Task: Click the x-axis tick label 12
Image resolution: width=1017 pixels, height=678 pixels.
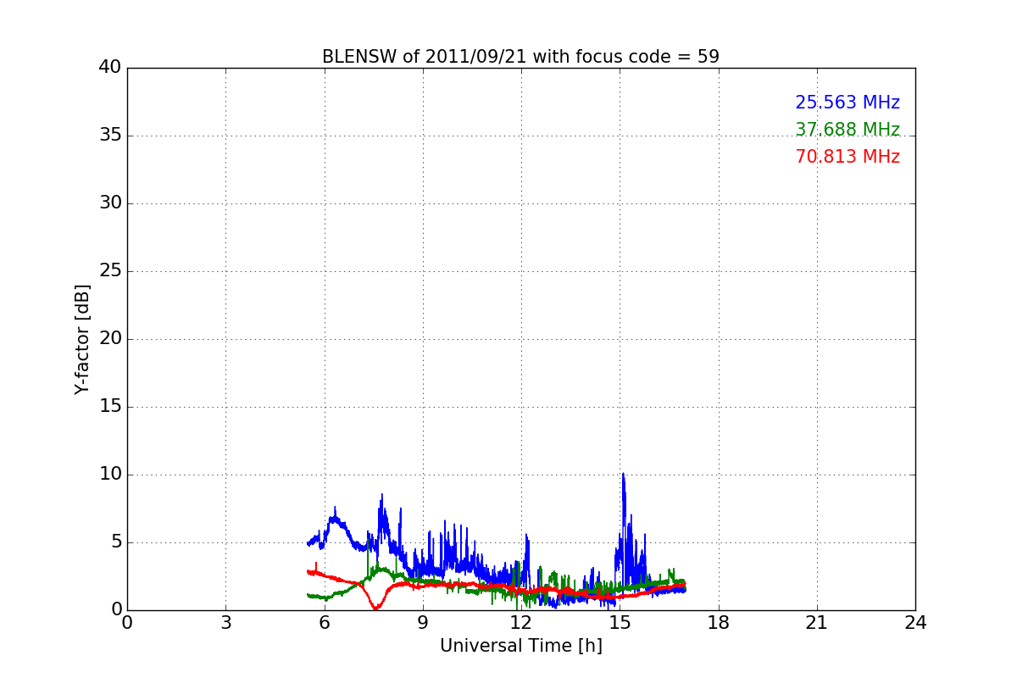Action: pyautogui.click(x=521, y=623)
